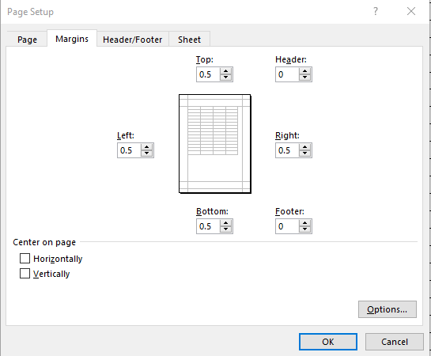
Task: Decrease the Footer margin with down arrow
Action: click(x=304, y=229)
